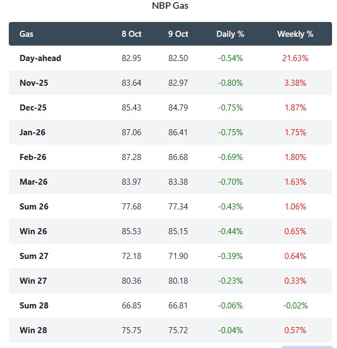Select the Feb-26 contract label
This screenshot has height=348, width=337.
(33, 157)
